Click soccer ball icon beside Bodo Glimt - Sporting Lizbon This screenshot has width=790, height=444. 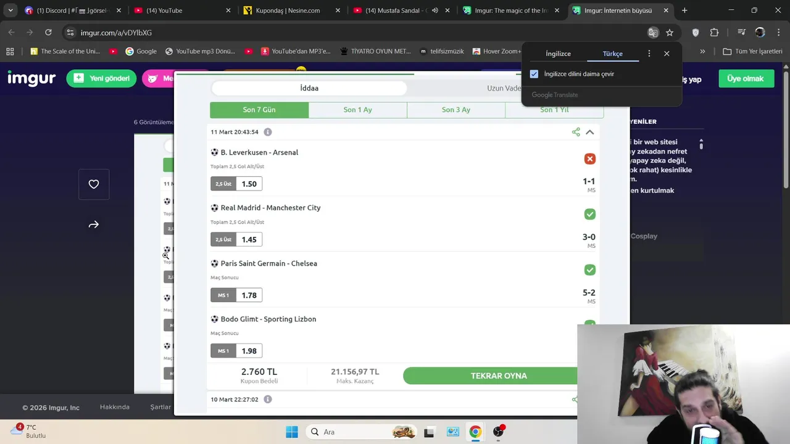click(215, 319)
